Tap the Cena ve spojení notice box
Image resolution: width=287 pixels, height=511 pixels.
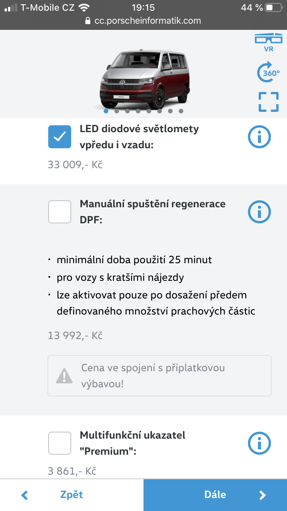(159, 375)
